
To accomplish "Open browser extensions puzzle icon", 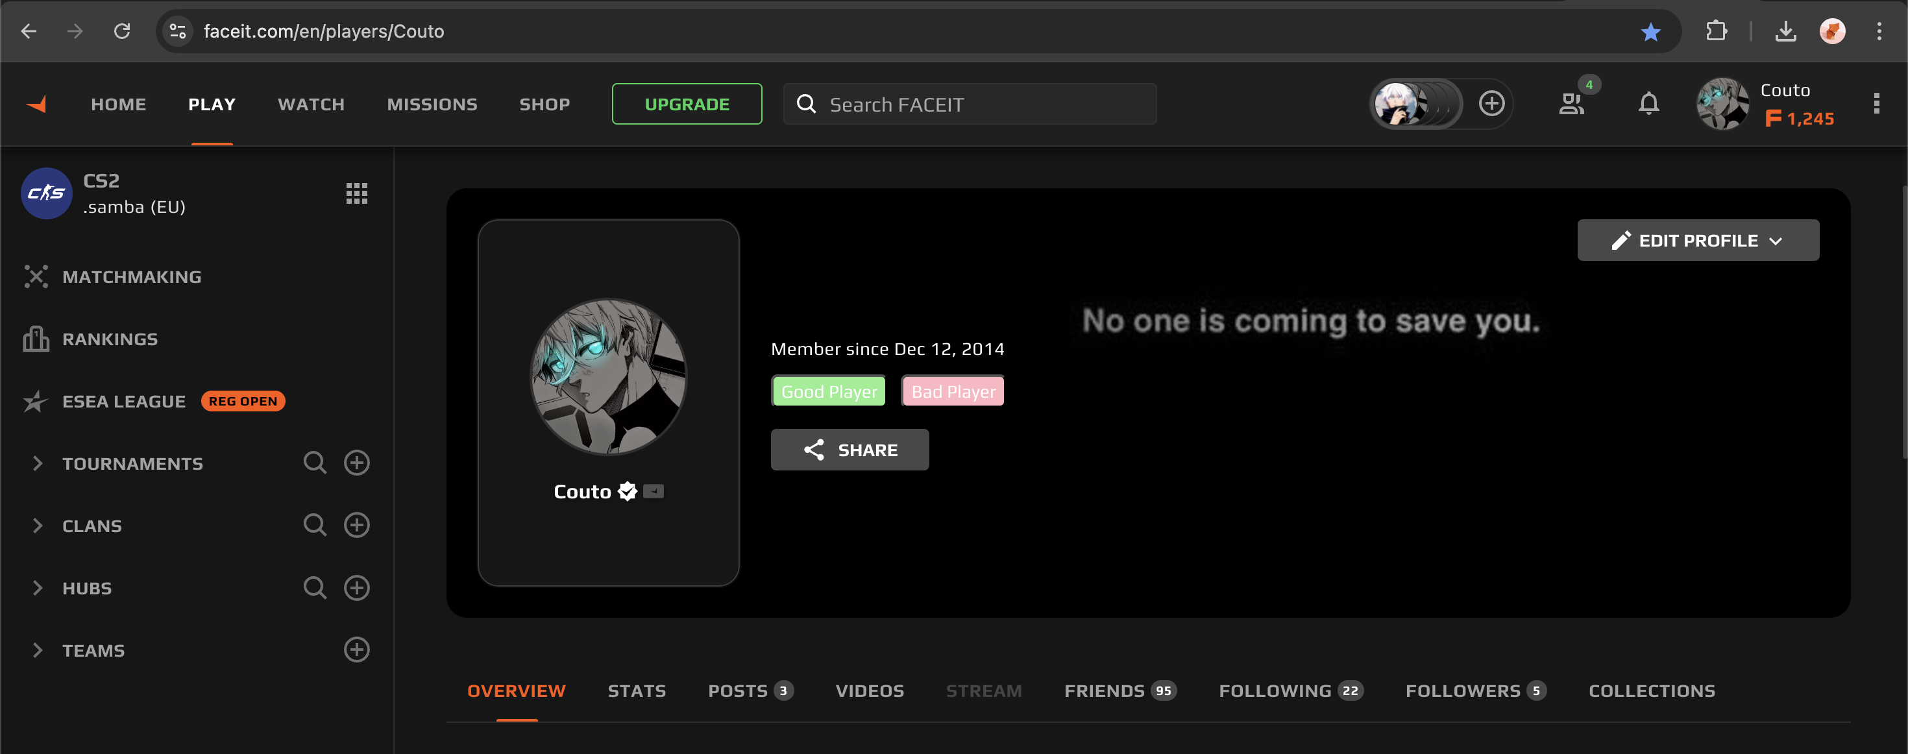I will point(1716,31).
